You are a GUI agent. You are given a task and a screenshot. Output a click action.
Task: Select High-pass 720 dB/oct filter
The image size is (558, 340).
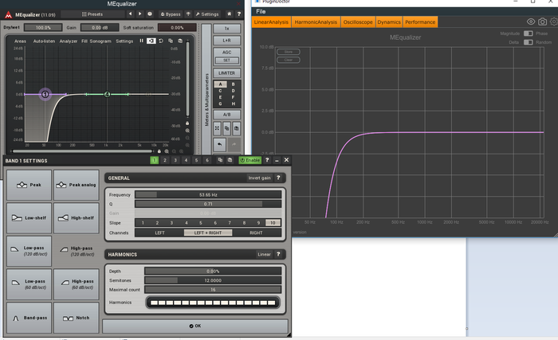point(77,251)
